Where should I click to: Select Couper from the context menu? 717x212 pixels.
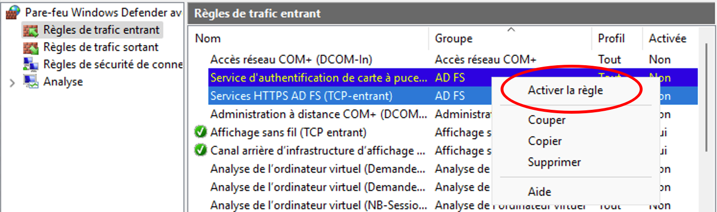click(547, 120)
